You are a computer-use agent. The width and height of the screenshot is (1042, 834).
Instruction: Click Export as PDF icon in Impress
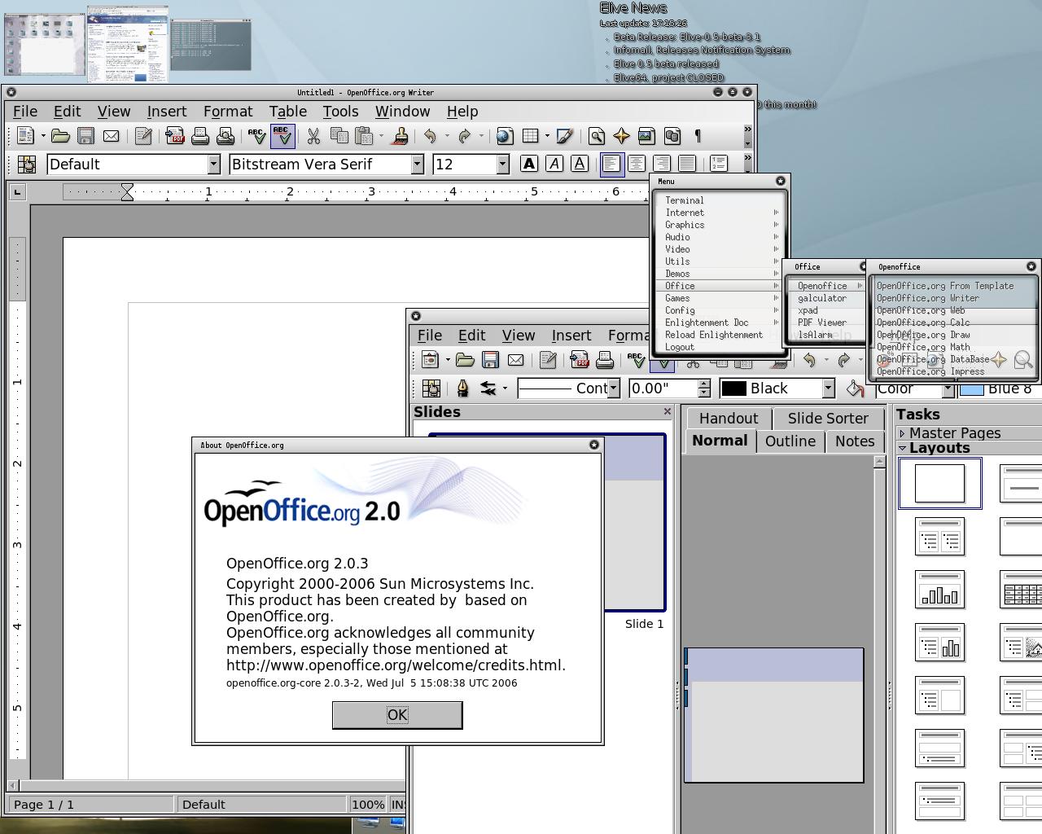(x=579, y=360)
